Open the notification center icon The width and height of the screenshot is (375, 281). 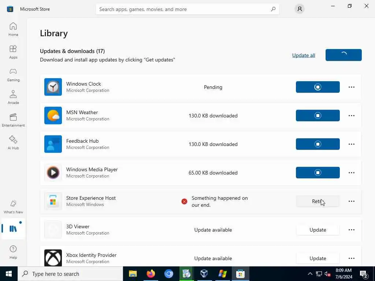click(x=364, y=274)
